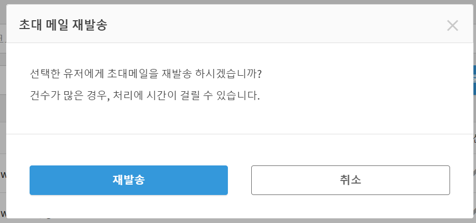Confirm resend with the blue 재발송 button
Screen dimensions: 476x223
(x=128, y=180)
